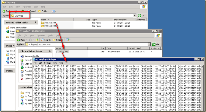Click Share this folder icon in C:\syslog window
The image size is (206, 112).
[x=8, y=37]
